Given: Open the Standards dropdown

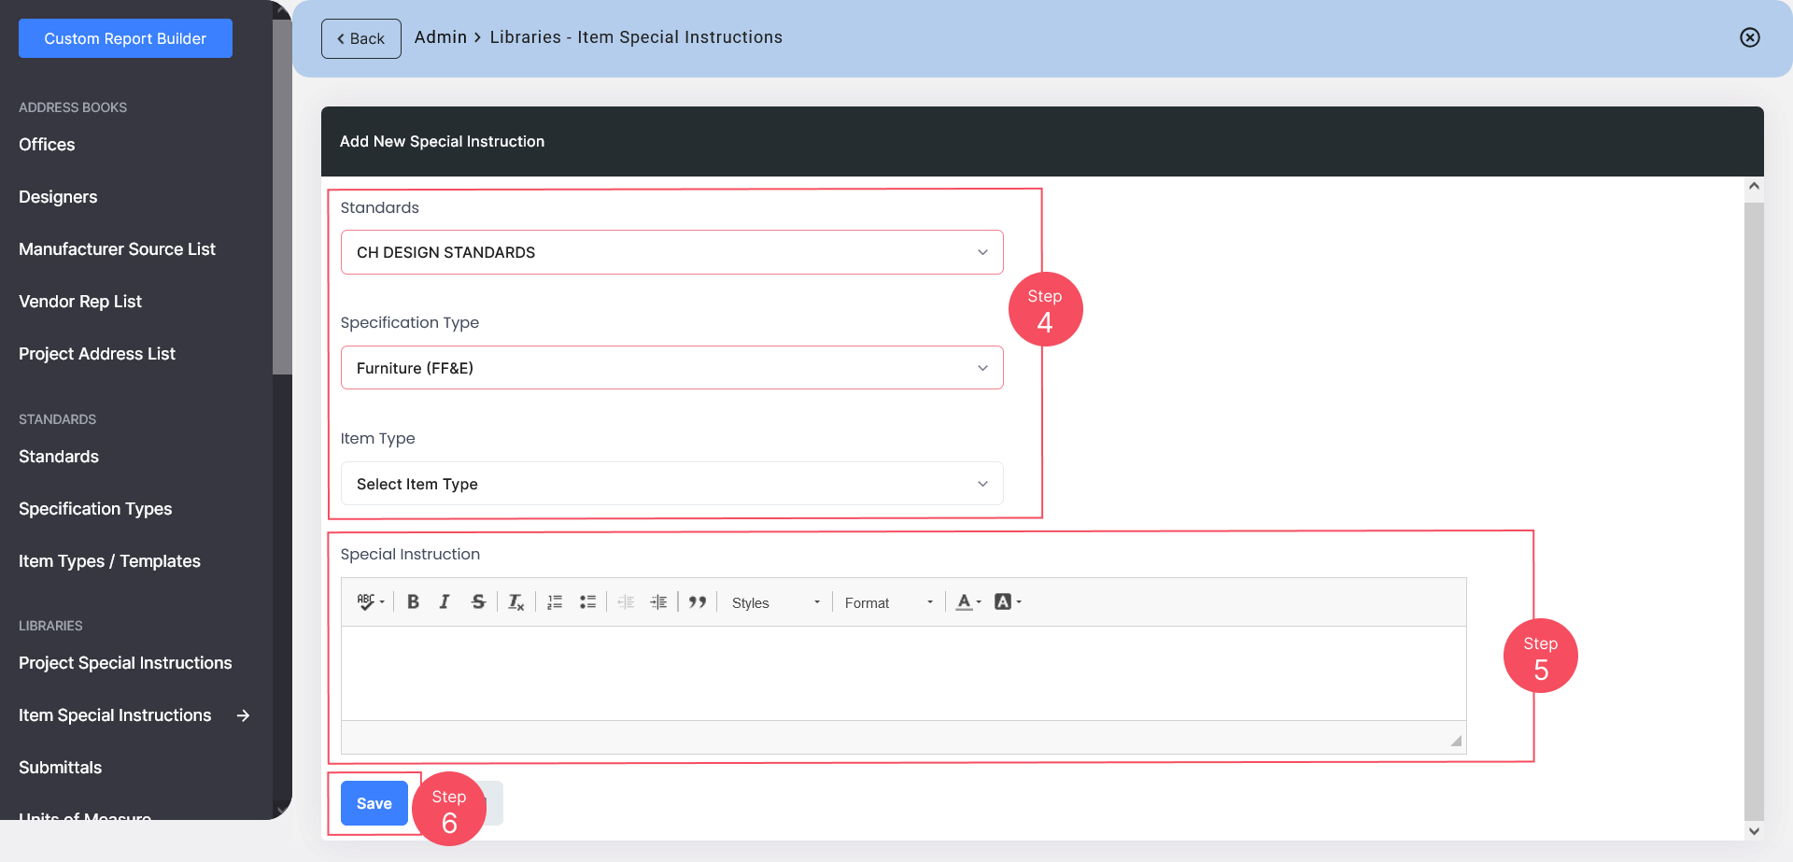Looking at the screenshot, I should pos(672,252).
